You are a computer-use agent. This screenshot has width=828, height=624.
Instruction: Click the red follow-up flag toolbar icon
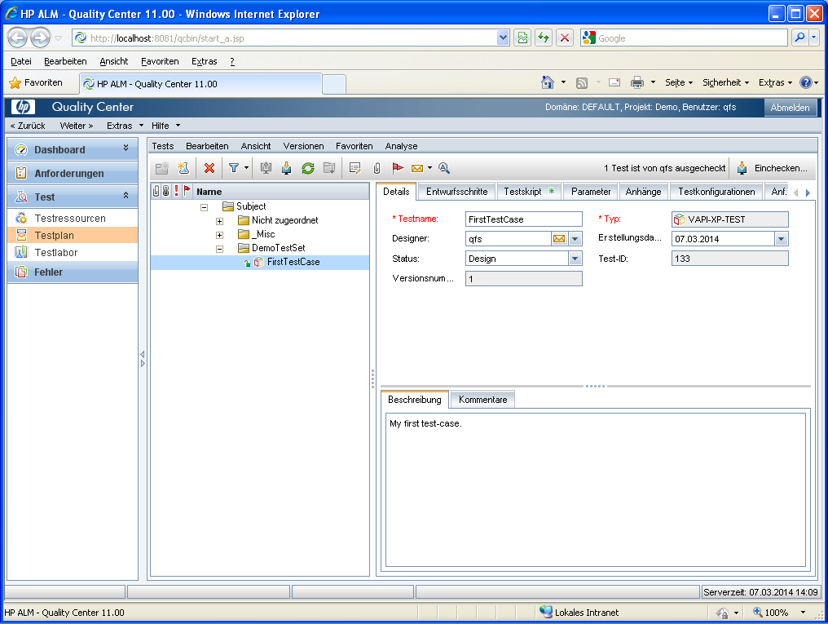pyautogui.click(x=398, y=168)
